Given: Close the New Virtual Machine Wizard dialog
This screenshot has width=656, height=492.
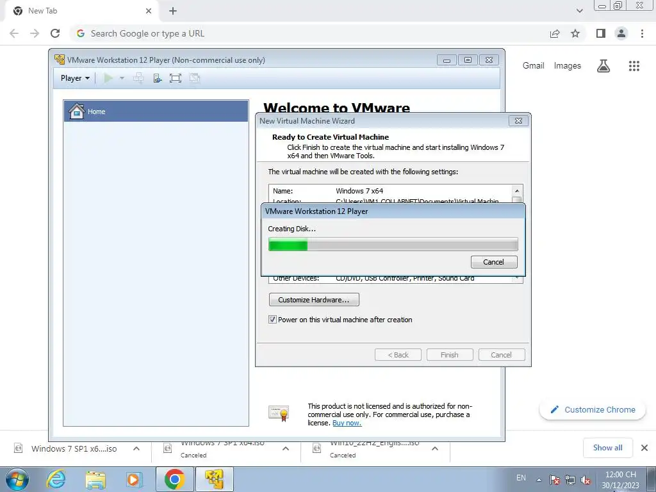Looking at the screenshot, I should [x=518, y=121].
